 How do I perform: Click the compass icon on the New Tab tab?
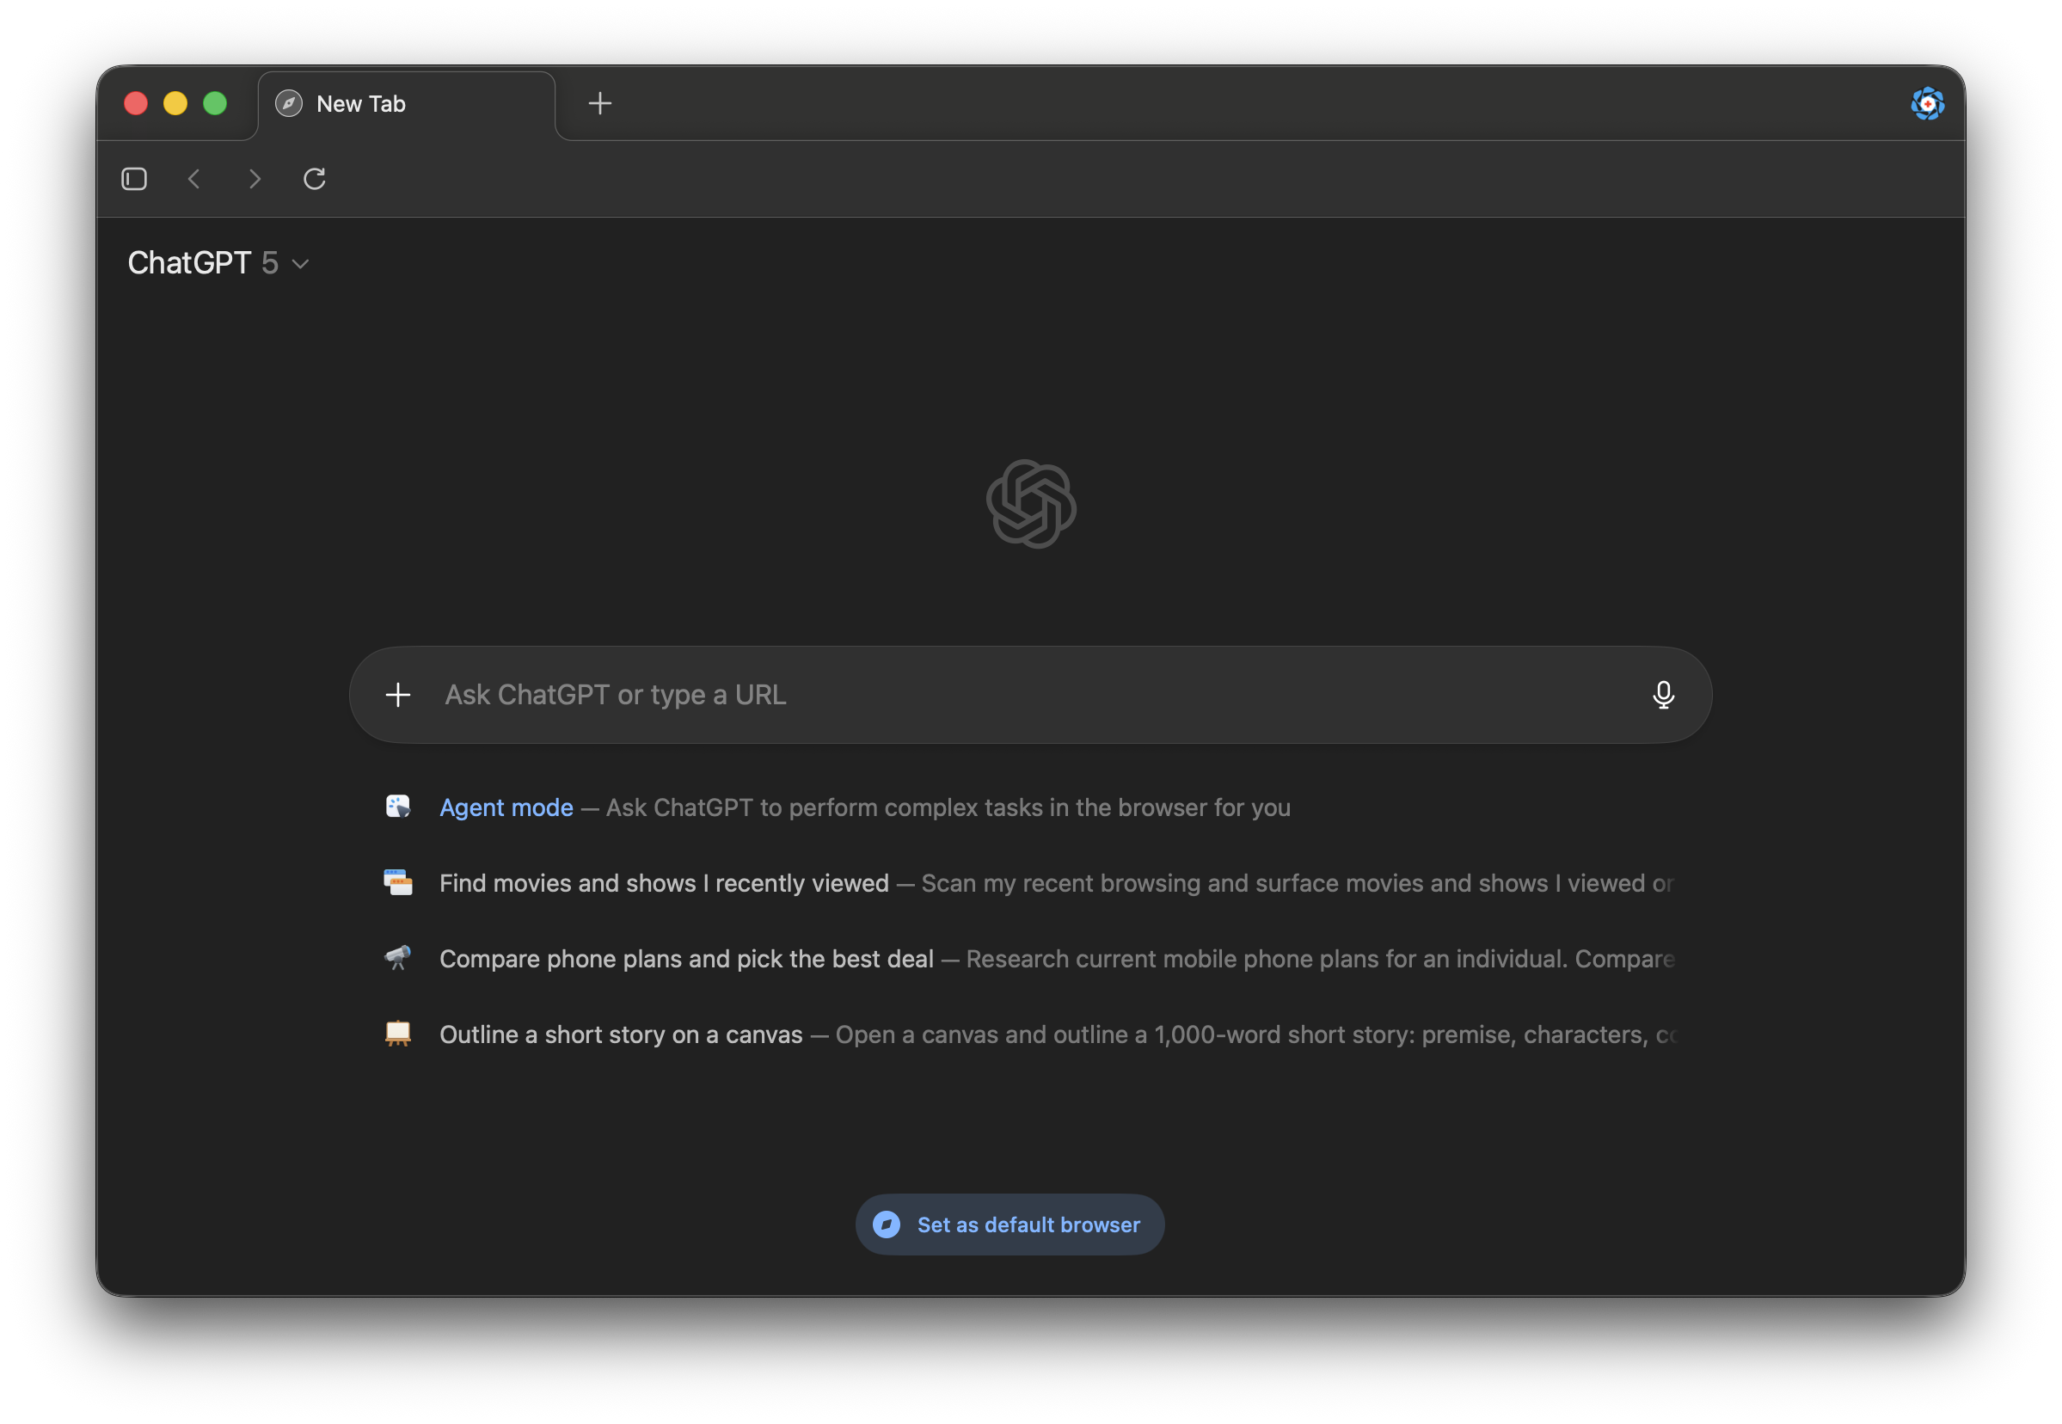tap(288, 104)
